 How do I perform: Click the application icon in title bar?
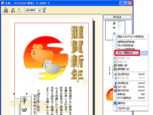3,3
